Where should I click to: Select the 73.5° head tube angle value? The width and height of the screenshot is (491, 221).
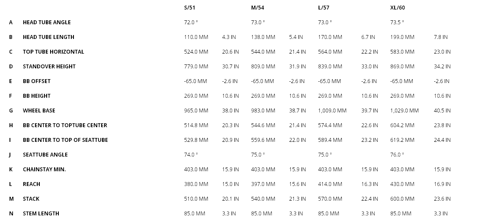pyautogui.click(x=397, y=22)
